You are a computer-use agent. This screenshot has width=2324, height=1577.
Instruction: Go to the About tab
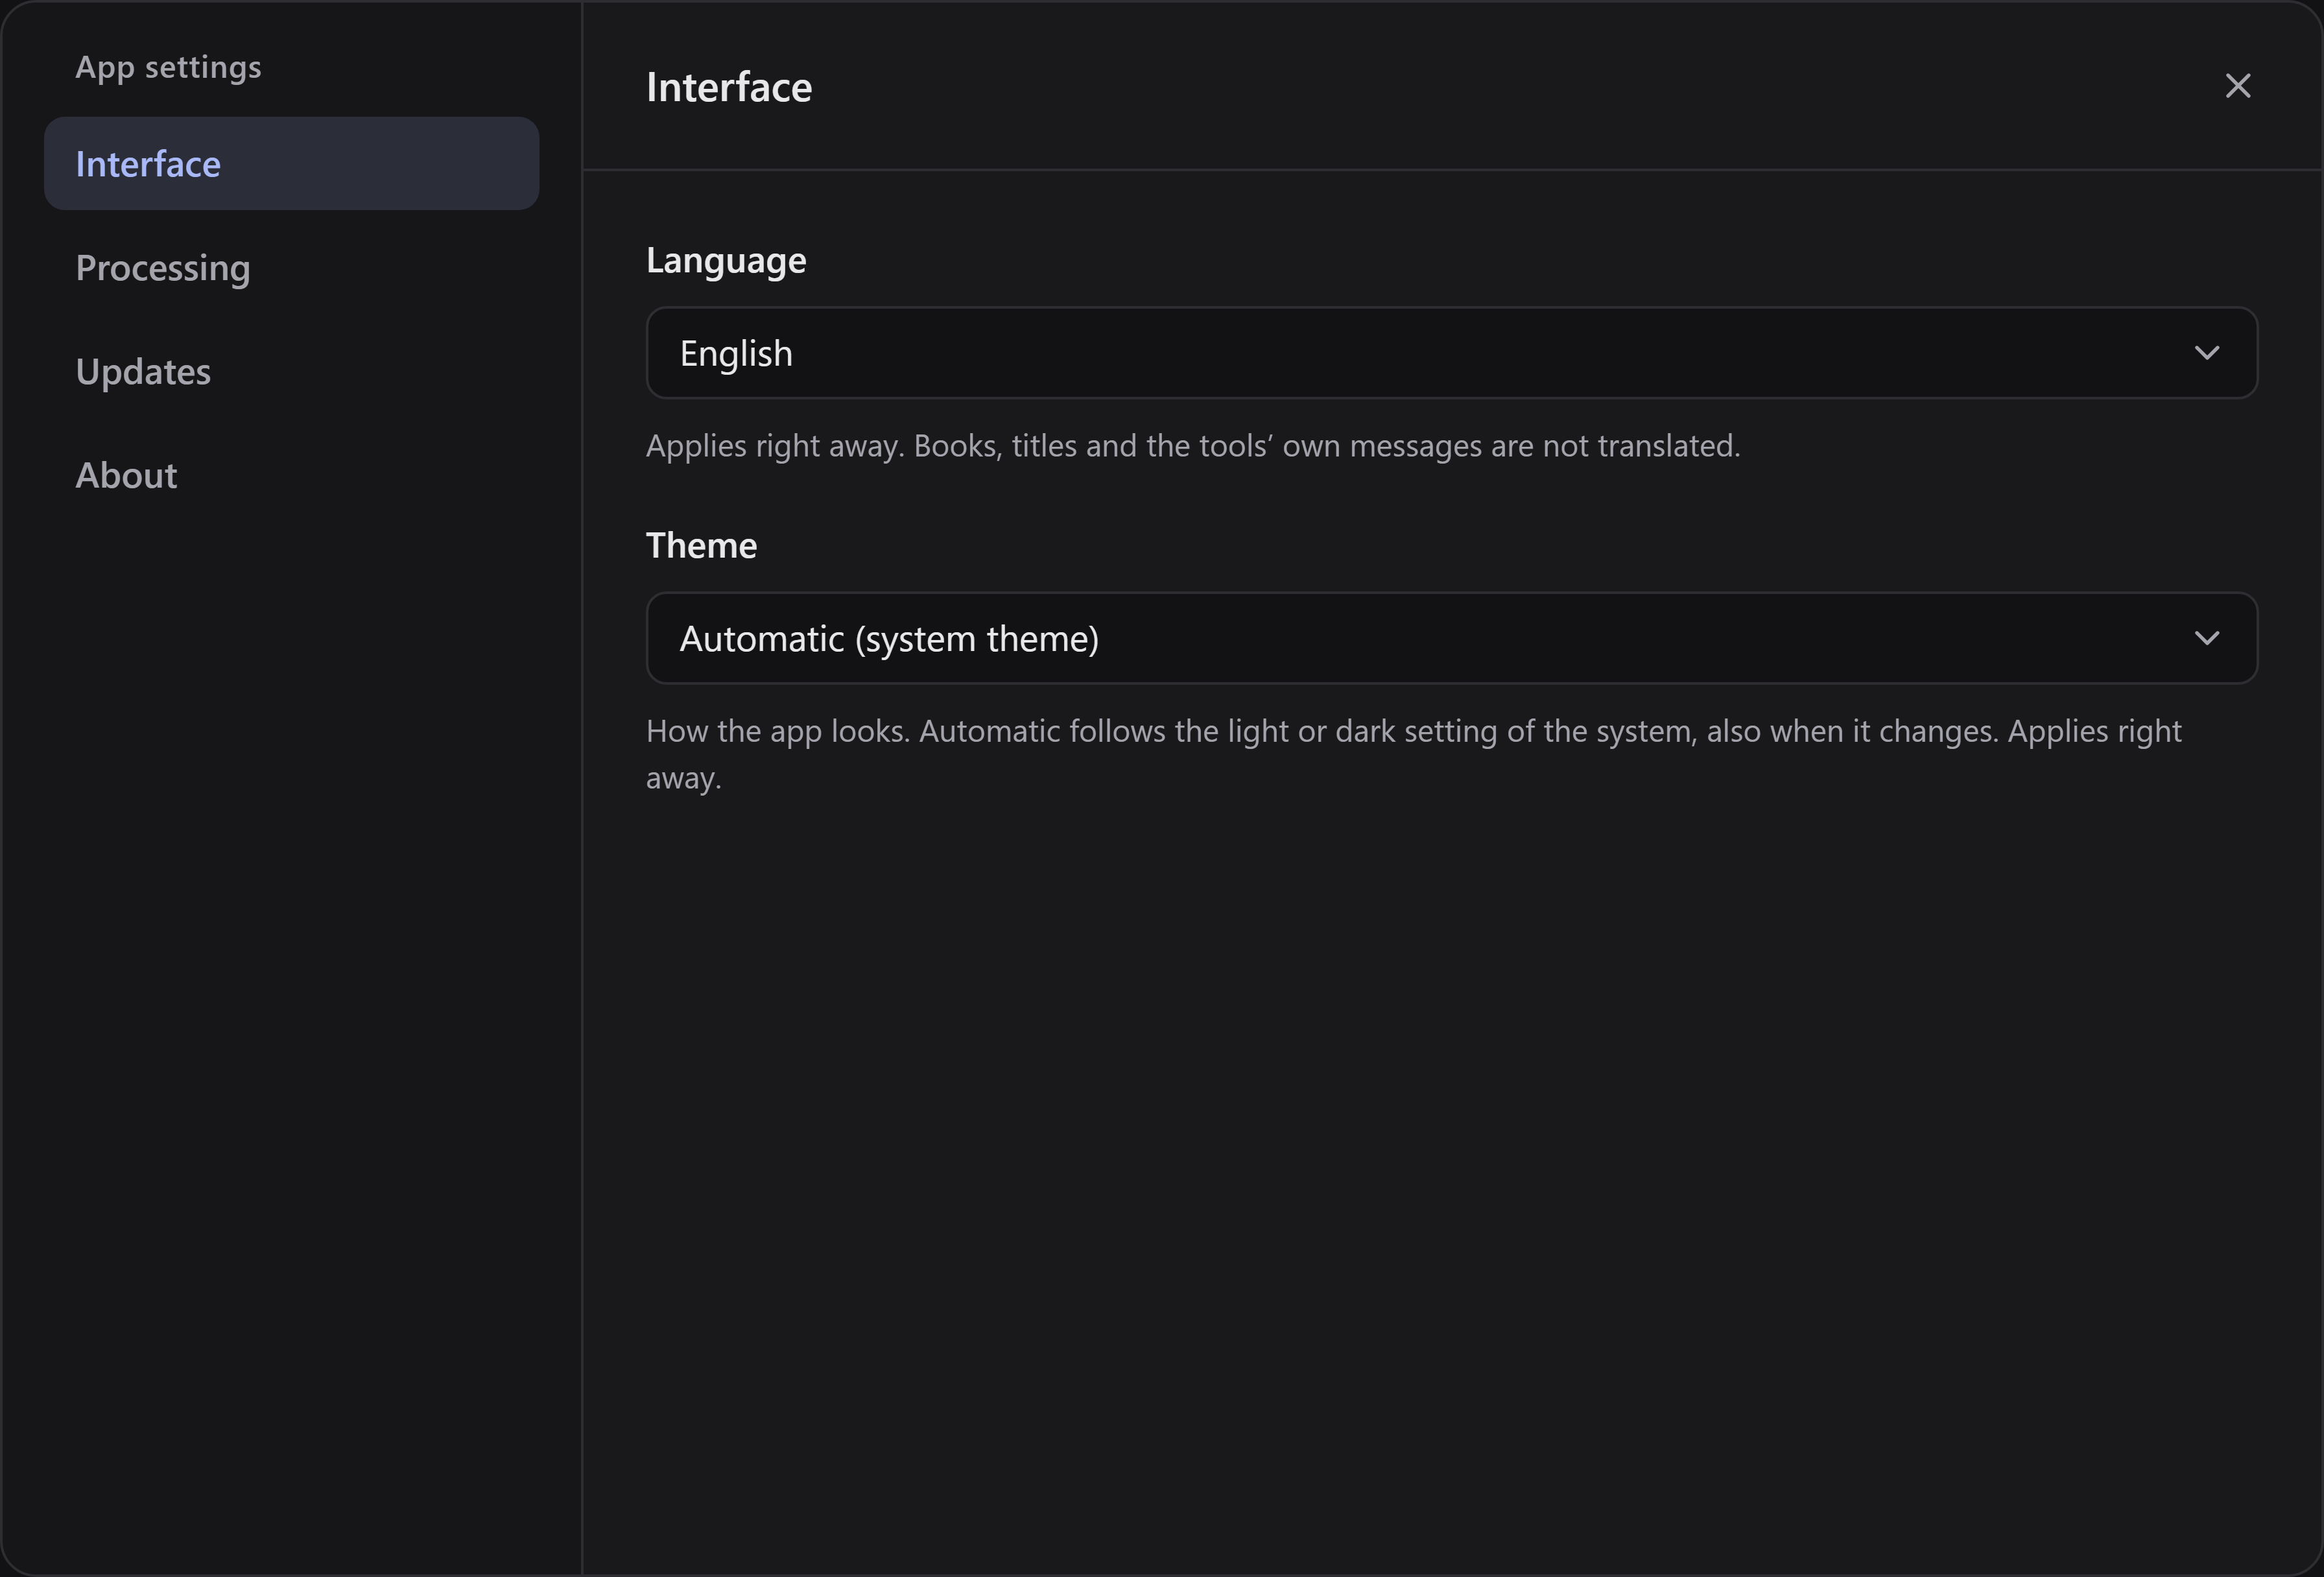tap(291, 476)
